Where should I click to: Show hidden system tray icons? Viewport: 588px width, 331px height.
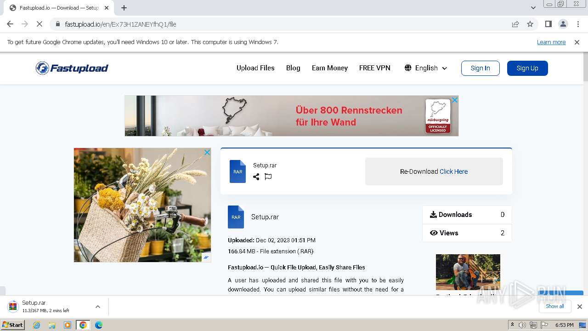(512, 325)
